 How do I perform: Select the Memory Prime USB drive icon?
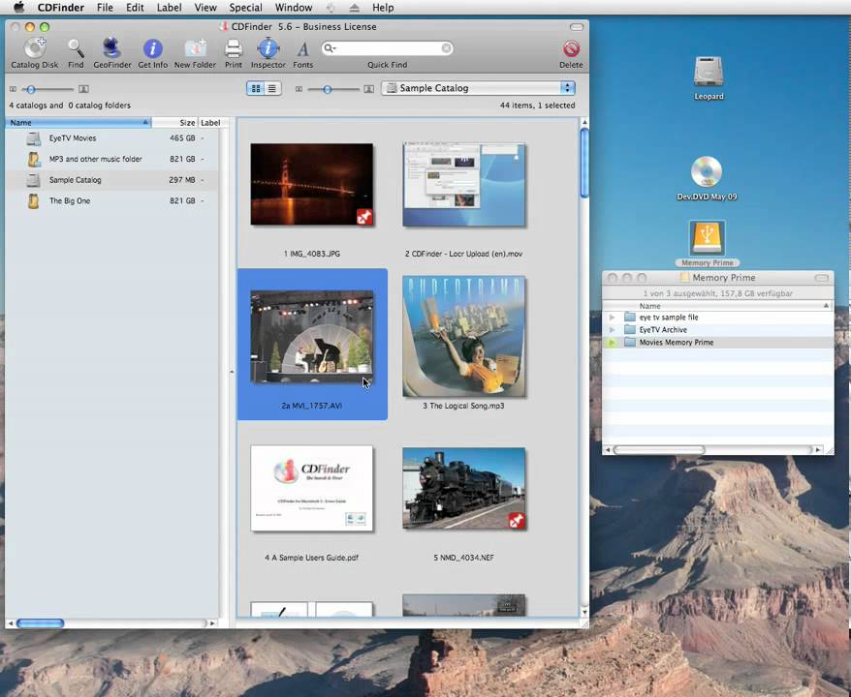tap(707, 237)
